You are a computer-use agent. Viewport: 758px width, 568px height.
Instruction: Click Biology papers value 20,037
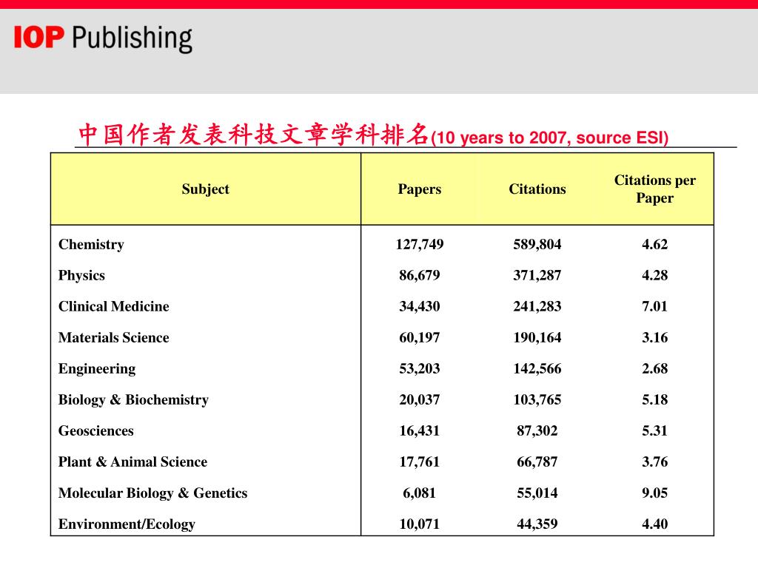(x=420, y=400)
